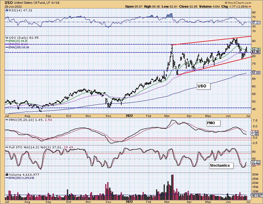Click the RSI(14) 47.31 indicator label
The height and width of the screenshot is (204, 263).
pos(19,10)
